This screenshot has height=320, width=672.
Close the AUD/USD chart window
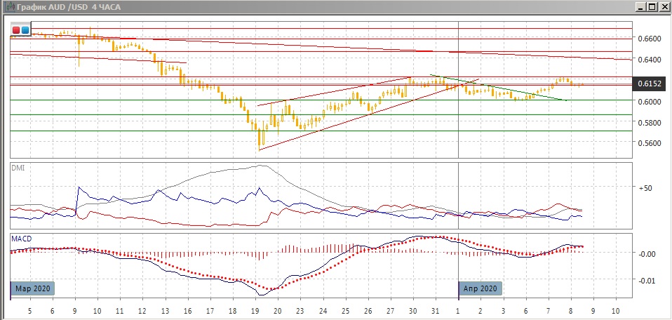(664, 7)
